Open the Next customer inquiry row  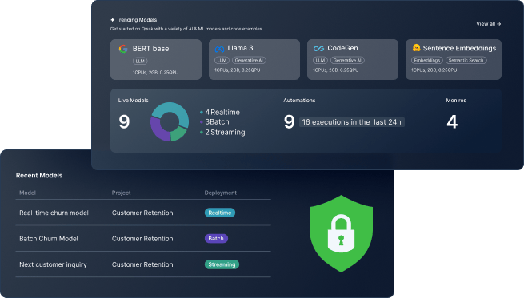click(143, 264)
